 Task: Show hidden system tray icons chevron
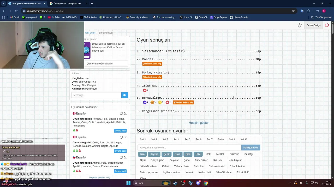290,183
